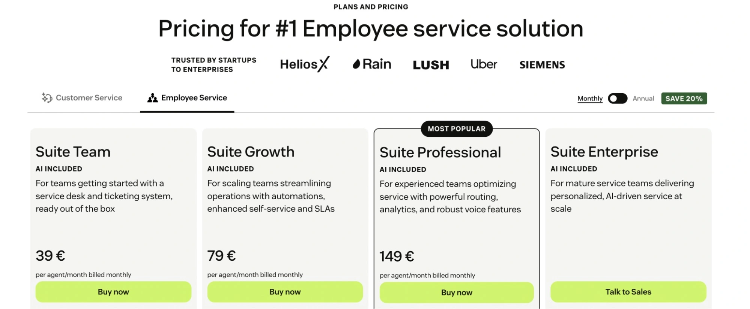
Task: Switch to the Customer Service tab
Action: click(89, 98)
